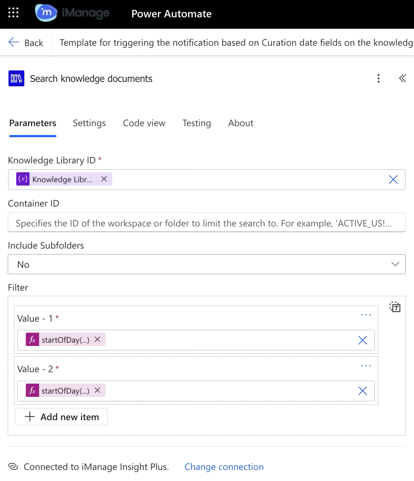Image resolution: width=414 pixels, height=481 pixels.
Task: Collapse the panel with double chevron
Action: coord(403,78)
